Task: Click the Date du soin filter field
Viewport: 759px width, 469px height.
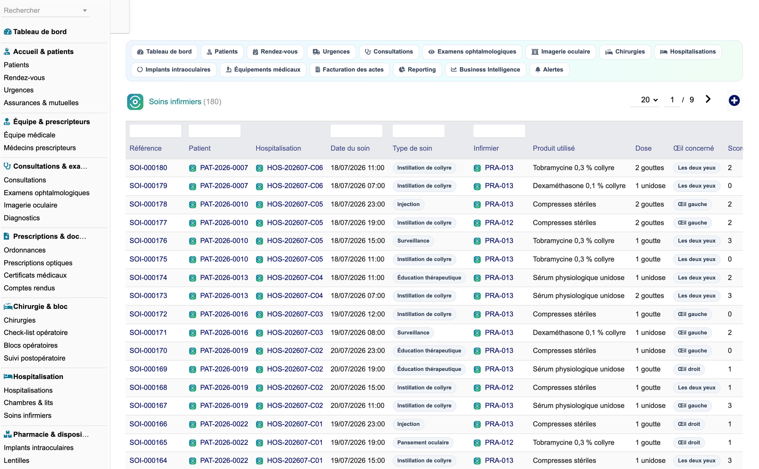Action: (x=356, y=131)
